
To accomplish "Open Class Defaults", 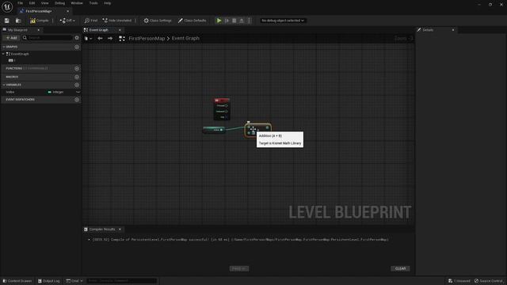I will point(192,21).
